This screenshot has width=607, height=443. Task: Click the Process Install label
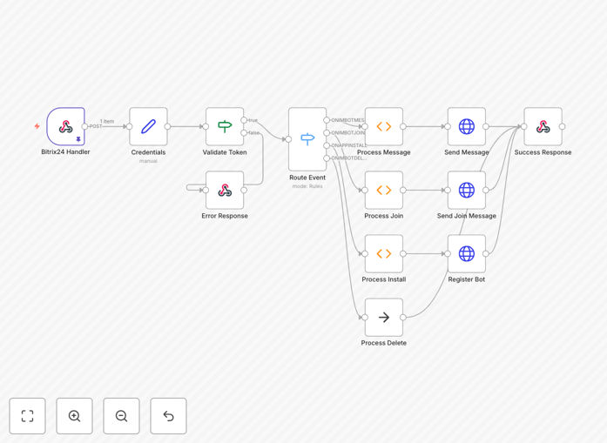point(384,279)
